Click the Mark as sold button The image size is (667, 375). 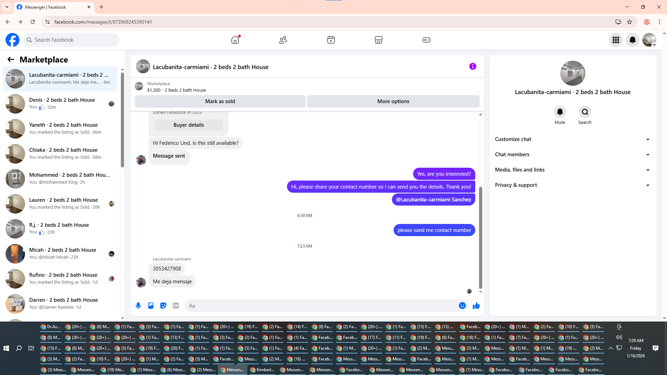point(220,101)
